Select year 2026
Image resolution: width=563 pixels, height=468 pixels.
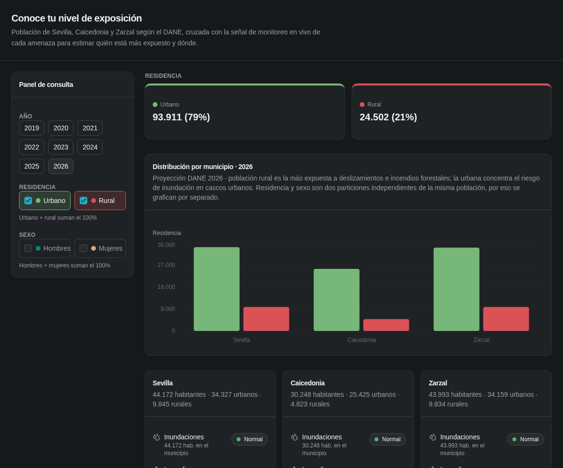click(x=61, y=166)
